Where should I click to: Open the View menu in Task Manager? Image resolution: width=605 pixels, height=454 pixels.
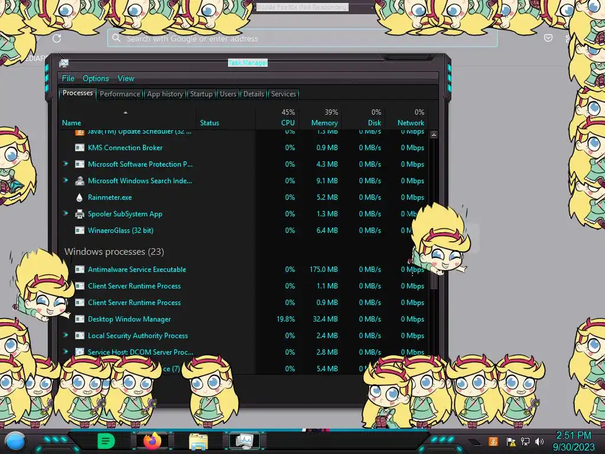click(x=126, y=79)
